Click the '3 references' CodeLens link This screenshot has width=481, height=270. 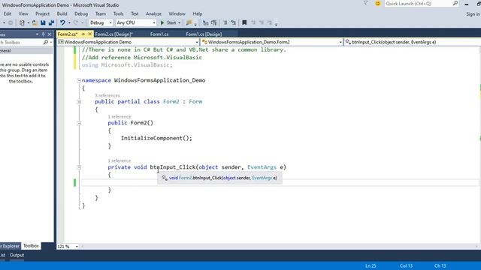point(107,95)
